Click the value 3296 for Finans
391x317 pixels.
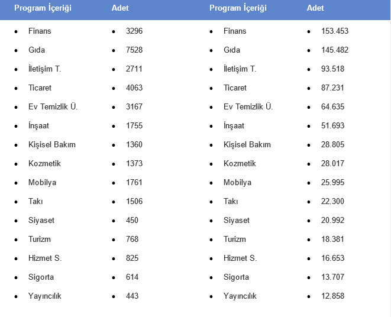click(x=134, y=31)
